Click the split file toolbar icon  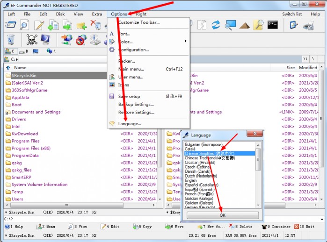[202, 25]
